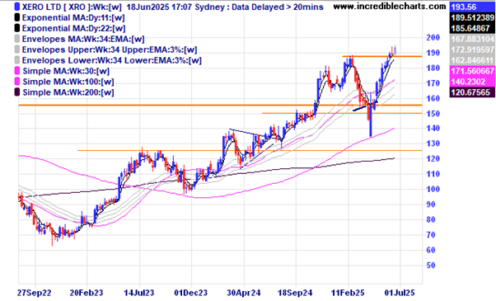The height and width of the screenshot is (301, 496).
Task: Select the Simple MA:Wk:30:[w] legend label
Action: coord(66,71)
